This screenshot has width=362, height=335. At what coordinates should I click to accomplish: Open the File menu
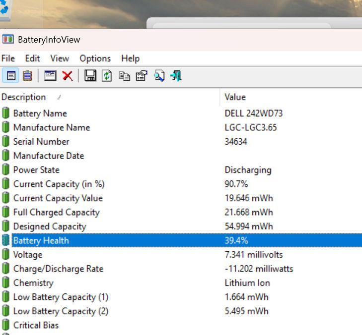(x=8, y=58)
